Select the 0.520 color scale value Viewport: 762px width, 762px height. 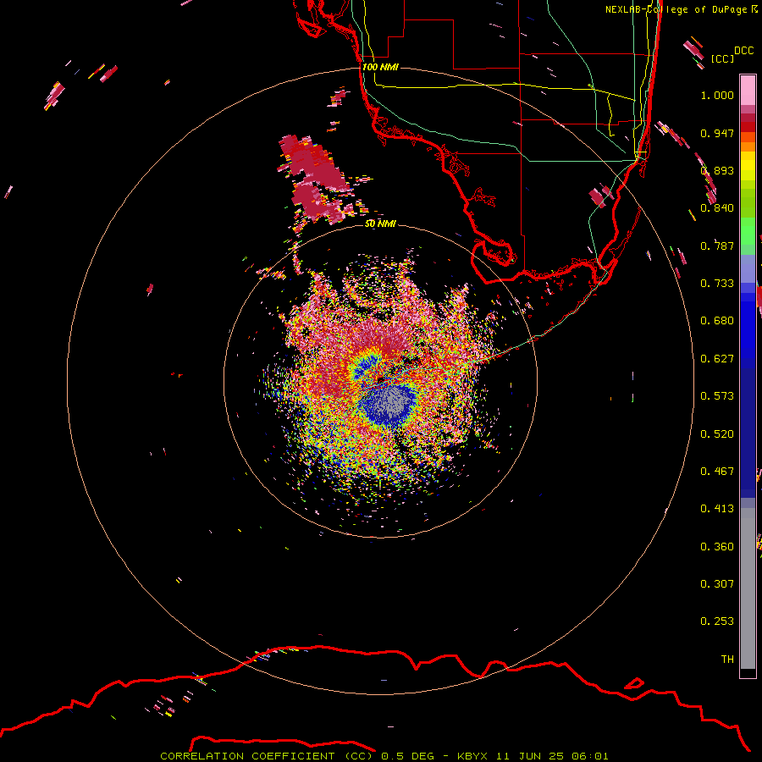point(717,434)
